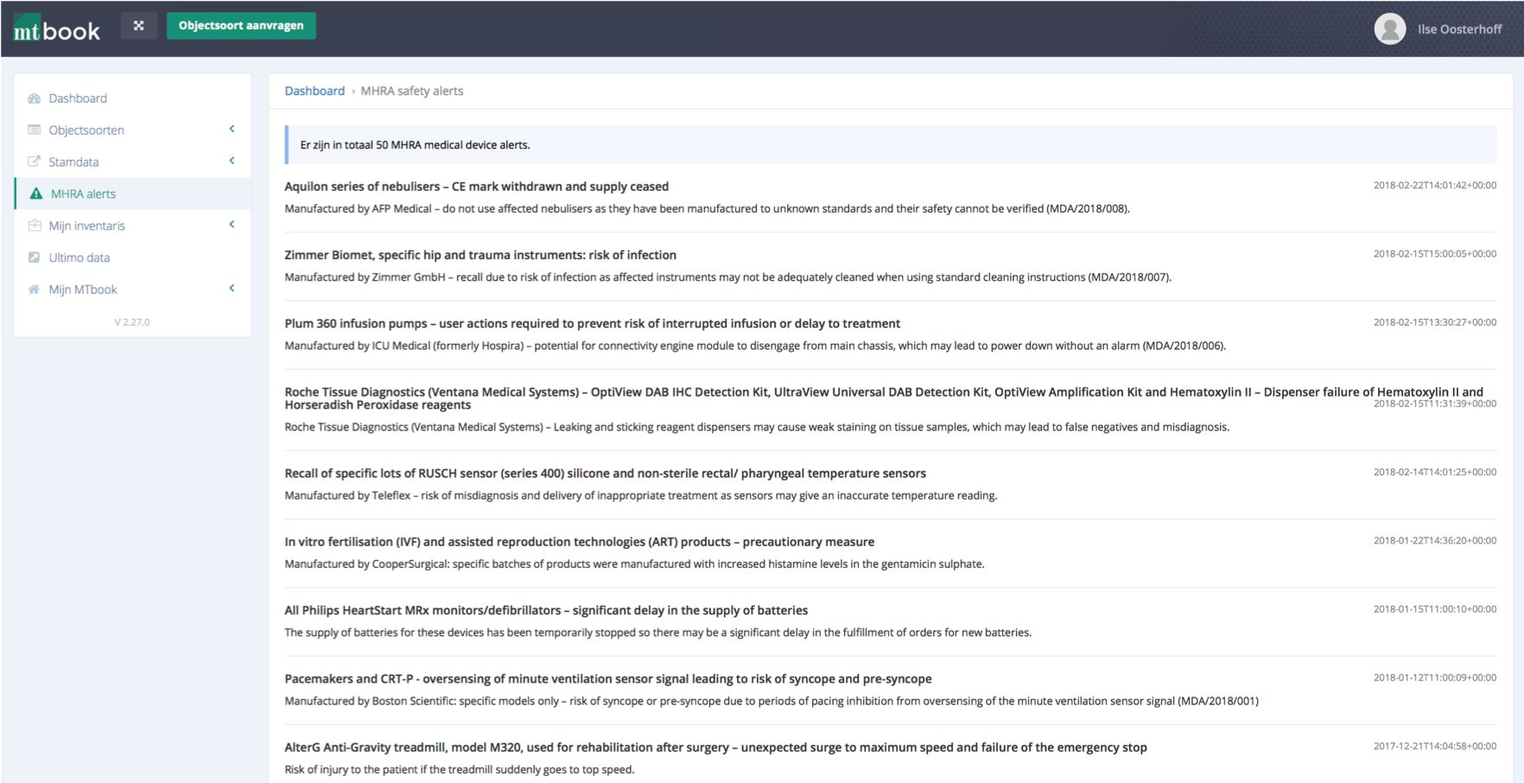Click timestamp 2018-01-15T11:00:10+00:00
The height and width of the screenshot is (783, 1524).
pos(1435,609)
